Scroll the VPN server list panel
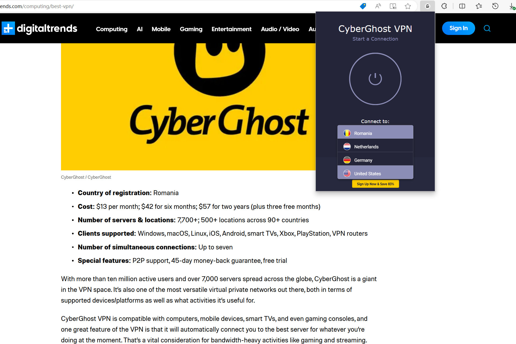 tap(375, 153)
